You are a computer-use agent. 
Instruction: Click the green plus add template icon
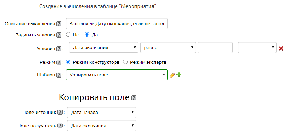click(179, 75)
